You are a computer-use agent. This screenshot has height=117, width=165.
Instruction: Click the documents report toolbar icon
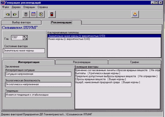[41, 14]
